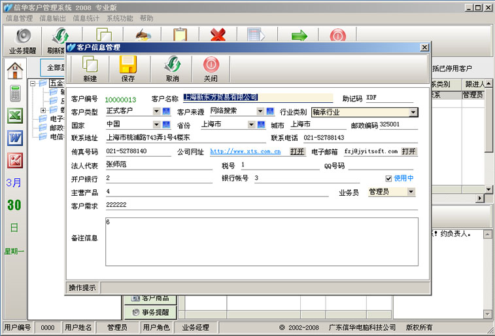
Task: Open the 客户类型 dropdown
Action: click(x=156, y=111)
